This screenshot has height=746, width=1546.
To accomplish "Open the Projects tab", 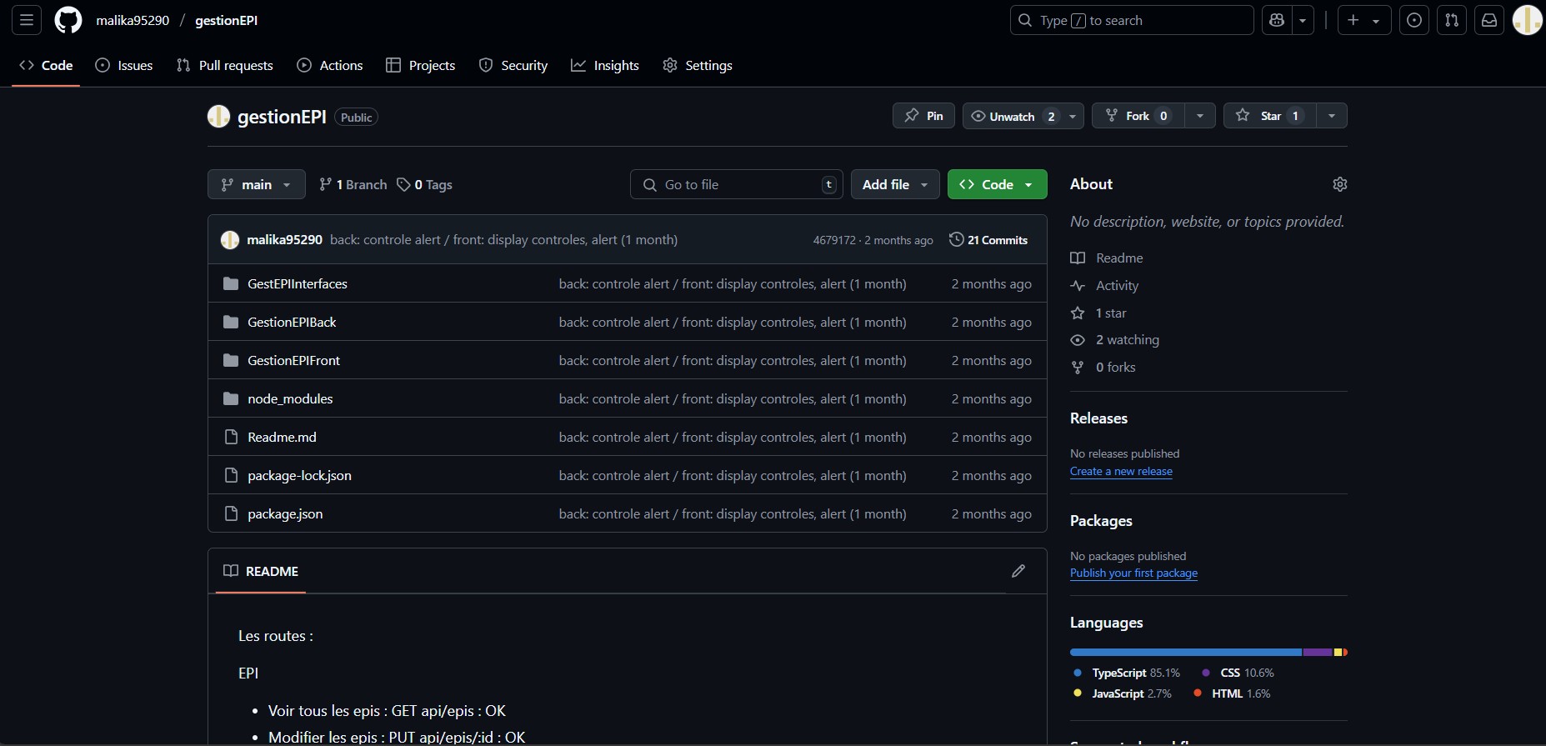I will click(x=421, y=65).
